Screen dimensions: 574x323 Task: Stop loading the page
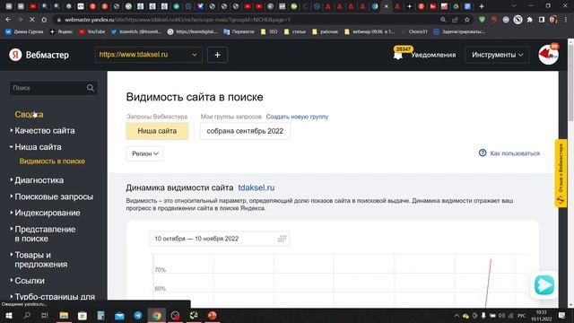32,20
